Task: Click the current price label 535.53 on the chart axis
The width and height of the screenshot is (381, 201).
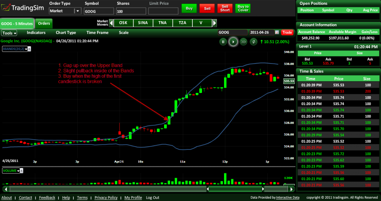Action: coord(289,81)
